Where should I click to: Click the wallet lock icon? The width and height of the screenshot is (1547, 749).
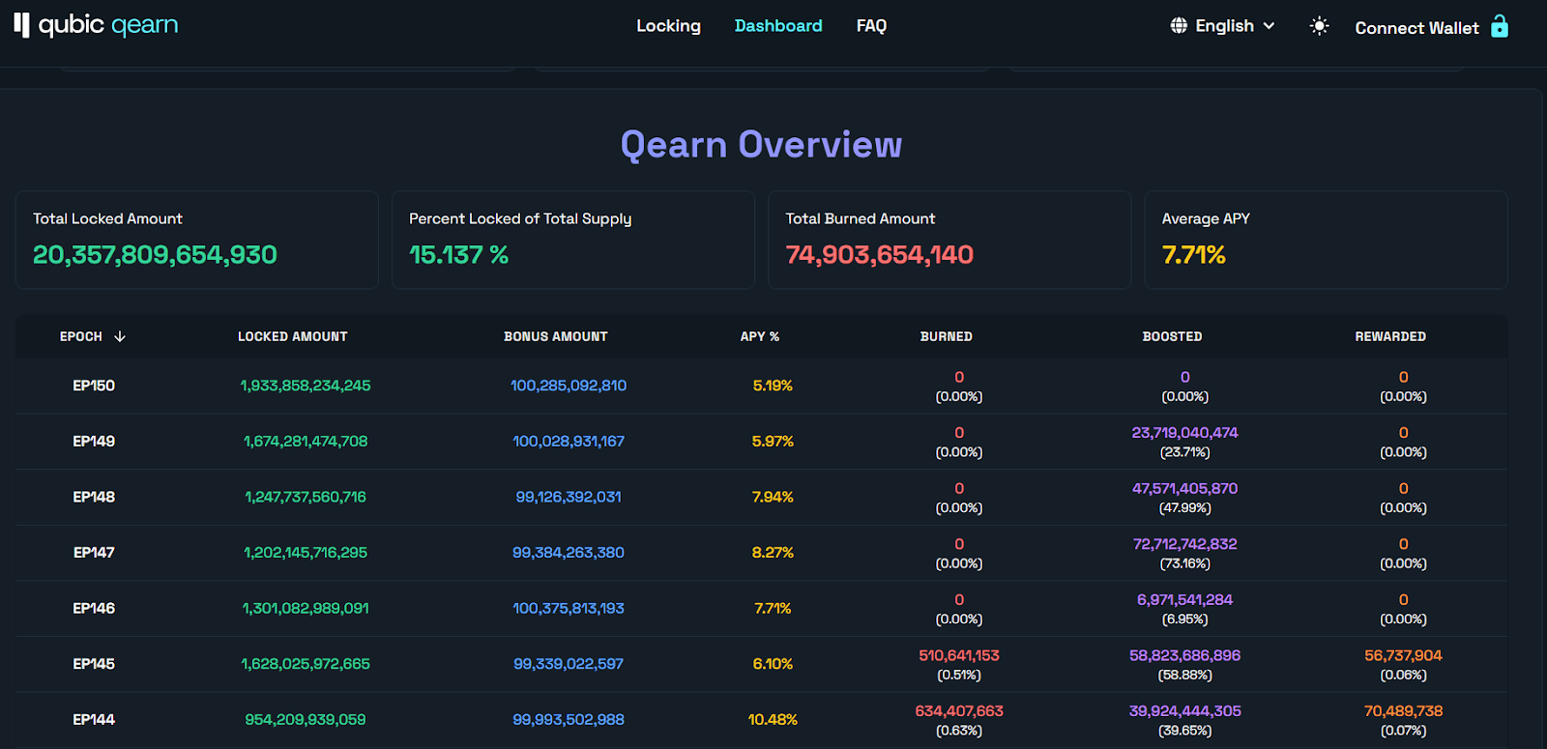pyautogui.click(x=1500, y=26)
